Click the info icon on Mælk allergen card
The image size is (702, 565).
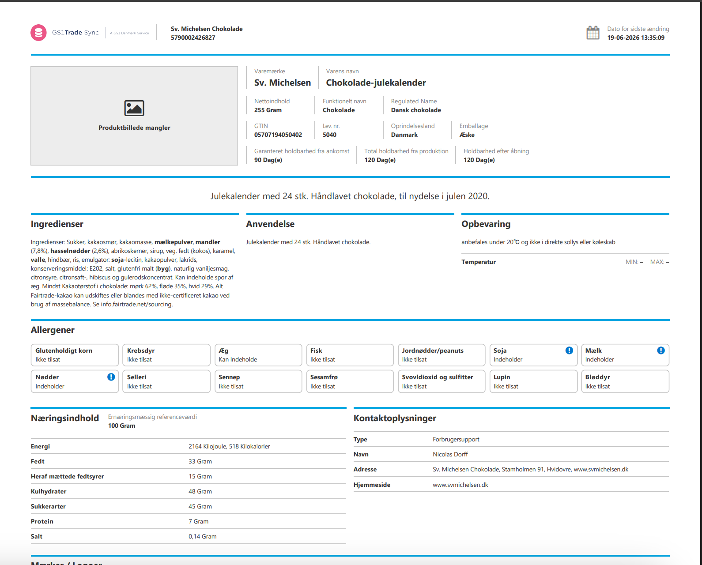pyautogui.click(x=661, y=350)
